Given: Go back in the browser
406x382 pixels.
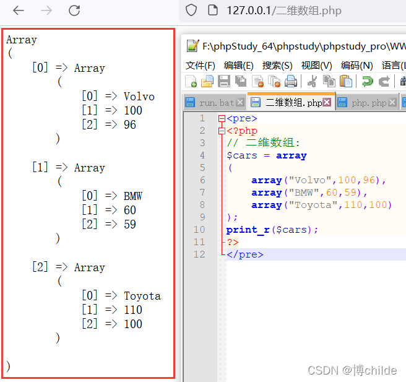Looking at the screenshot, I should click(x=19, y=11).
